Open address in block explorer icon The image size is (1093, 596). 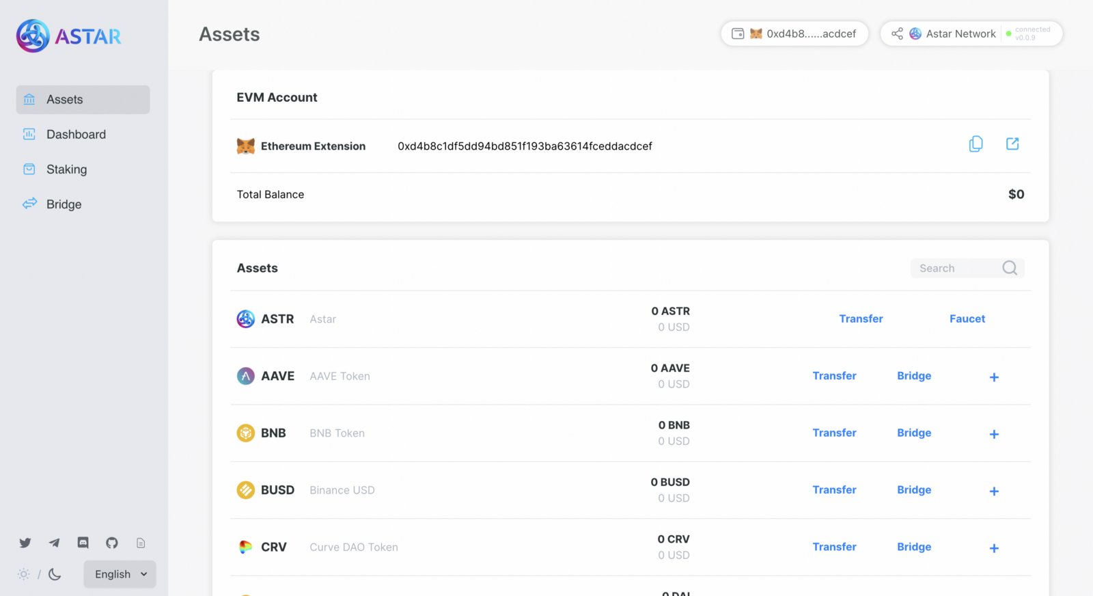click(1012, 144)
